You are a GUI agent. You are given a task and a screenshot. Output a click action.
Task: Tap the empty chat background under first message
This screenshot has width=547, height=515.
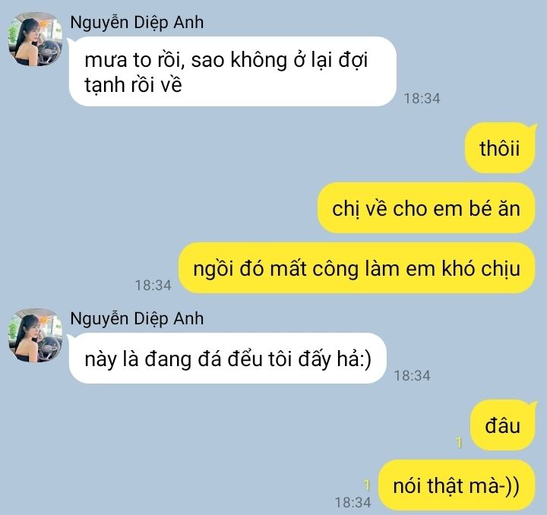click(244, 147)
